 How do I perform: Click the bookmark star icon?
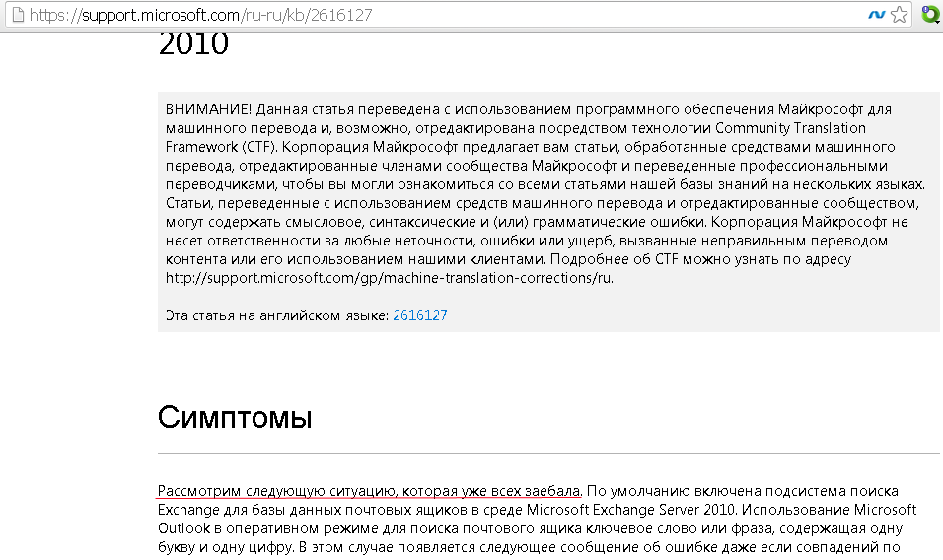[x=899, y=15]
